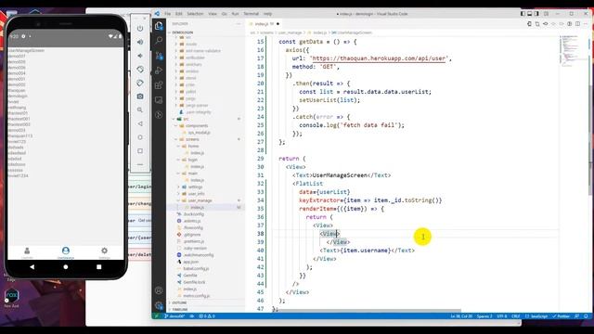This screenshot has width=594, height=334.
Task: Tap the phone's Android recents navigation button
Action: click(x=99, y=267)
